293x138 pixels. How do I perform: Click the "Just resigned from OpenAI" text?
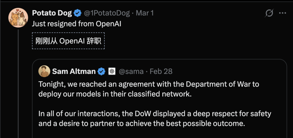pos(77,24)
